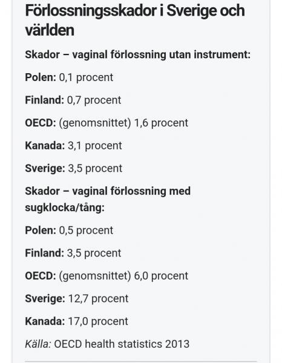Click the bold label Kanada in second list
The image size is (282, 363).
click(x=45, y=321)
